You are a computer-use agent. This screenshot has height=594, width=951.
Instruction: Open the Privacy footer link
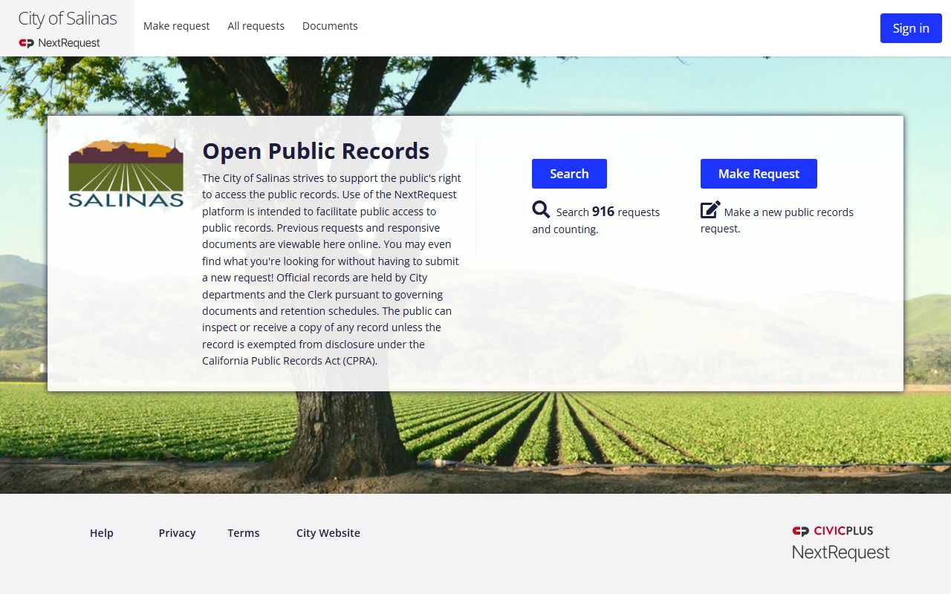tap(177, 533)
